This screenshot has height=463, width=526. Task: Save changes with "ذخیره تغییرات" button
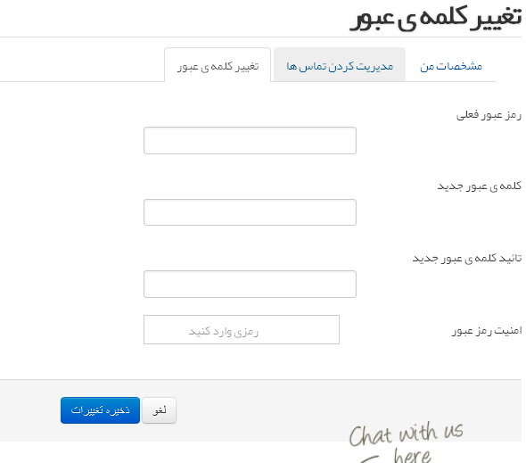(101, 410)
